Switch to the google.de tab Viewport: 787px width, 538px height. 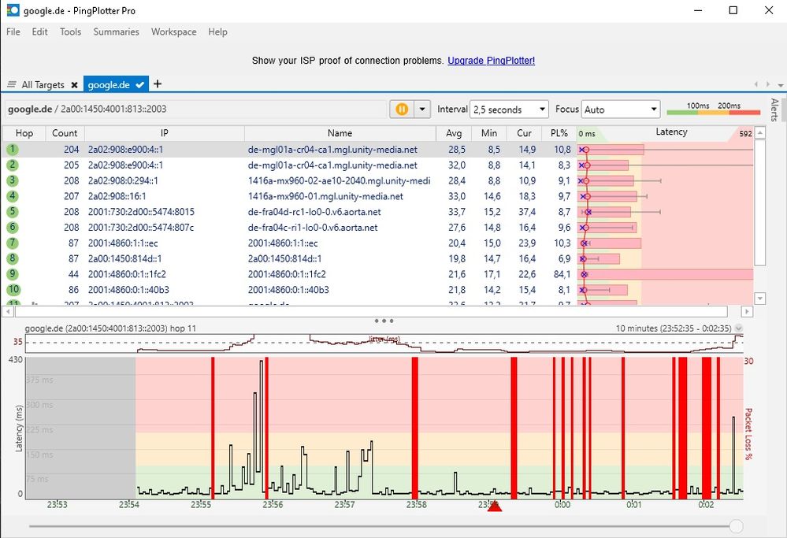pyautogui.click(x=109, y=85)
